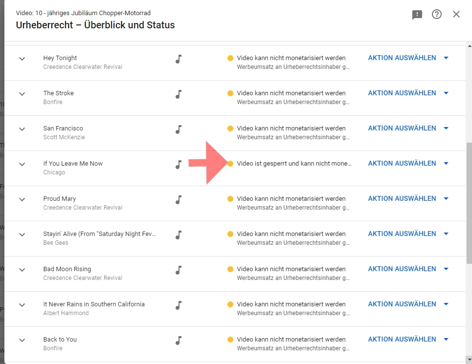Click the yellow status dot for It Never Rains in Southern California
Screen dimensions: 472x364
click(x=230, y=304)
